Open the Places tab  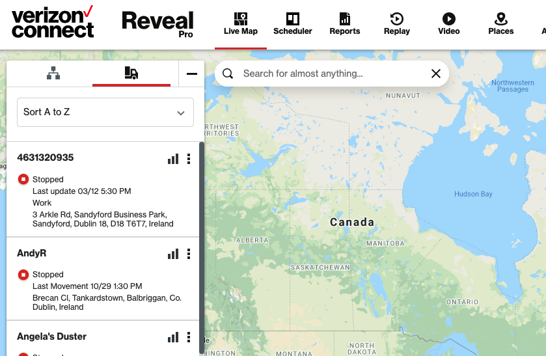coord(500,23)
